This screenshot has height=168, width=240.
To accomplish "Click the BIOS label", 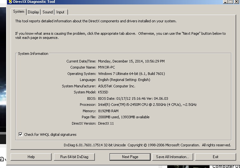I will click(92, 99).
